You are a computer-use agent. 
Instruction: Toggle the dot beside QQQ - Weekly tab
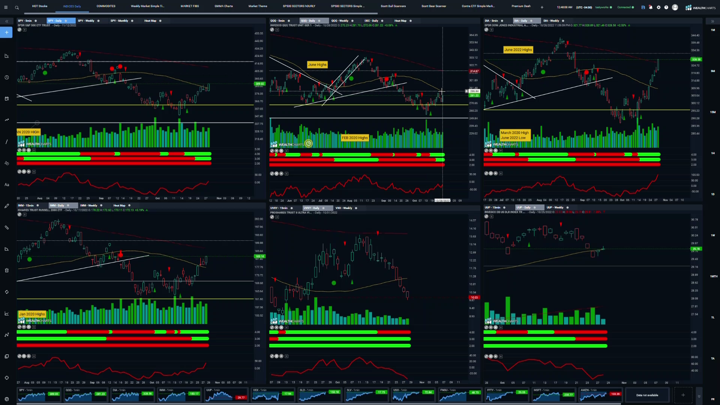pos(352,21)
